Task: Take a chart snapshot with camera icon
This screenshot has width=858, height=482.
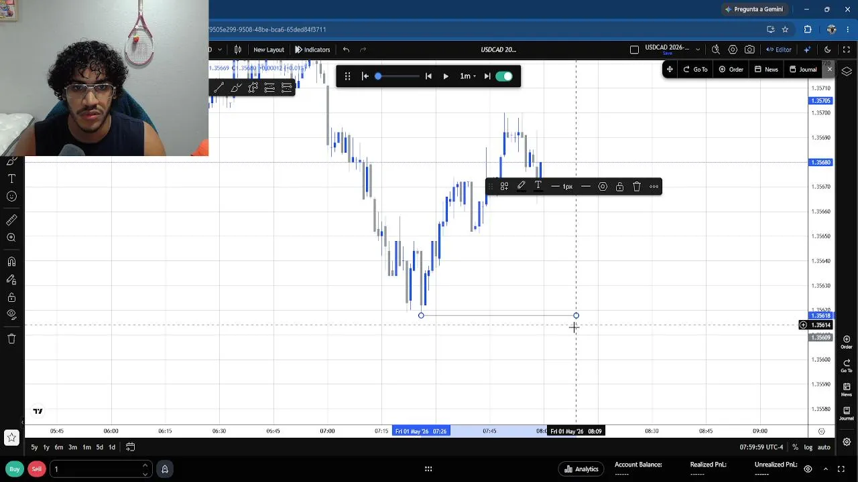Action: click(x=749, y=50)
